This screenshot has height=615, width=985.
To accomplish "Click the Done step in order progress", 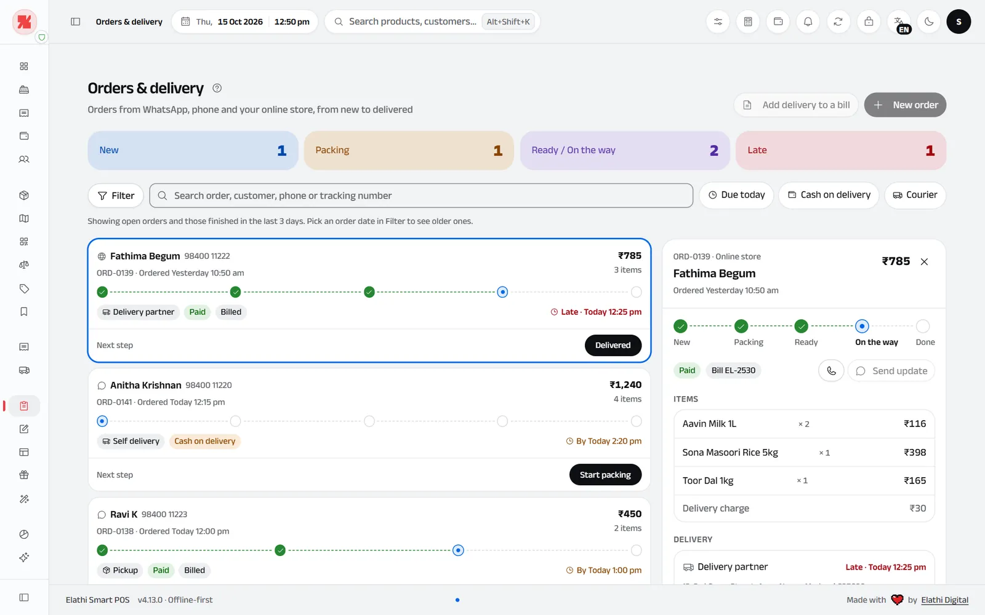I will [x=923, y=333].
